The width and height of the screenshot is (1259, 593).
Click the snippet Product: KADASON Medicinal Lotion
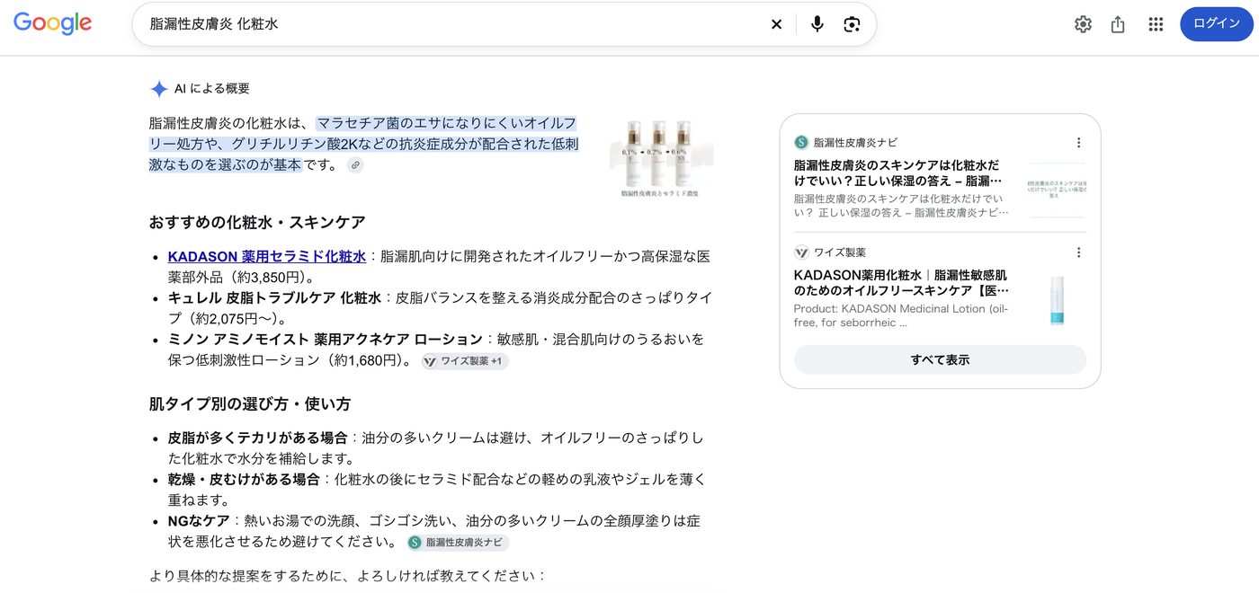coord(901,315)
